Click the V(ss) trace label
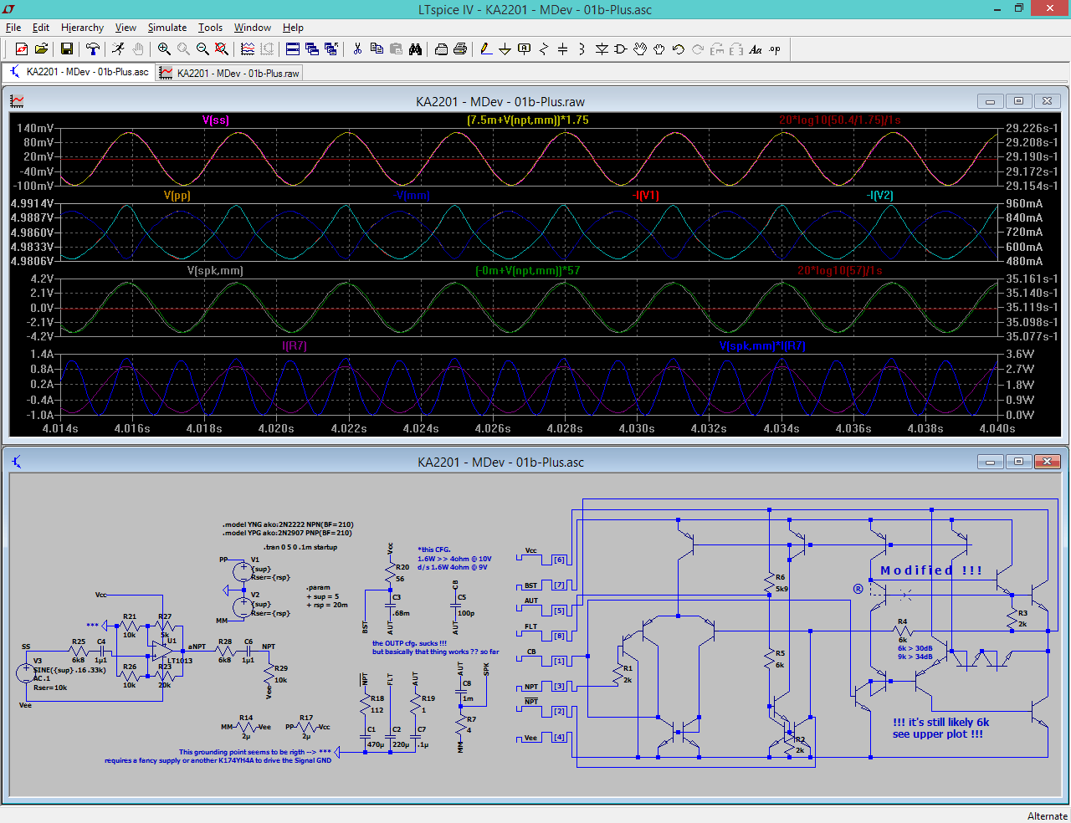Image resolution: width=1071 pixels, height=823 pixels. [x=216, y=120]
